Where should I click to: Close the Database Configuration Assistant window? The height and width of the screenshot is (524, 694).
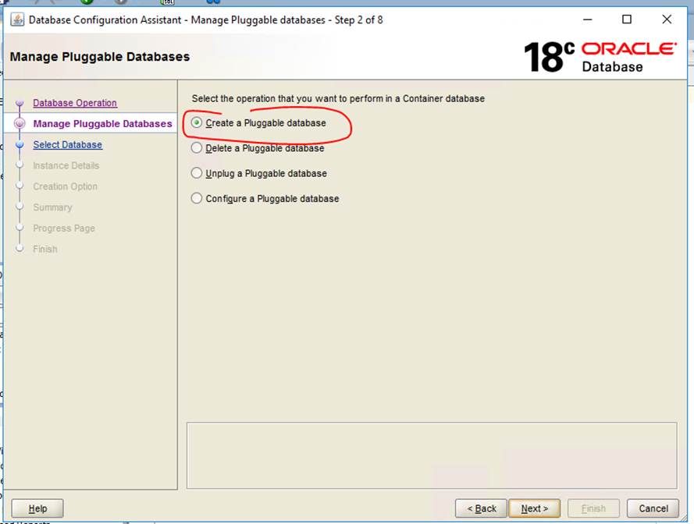[x=667, y=19]
